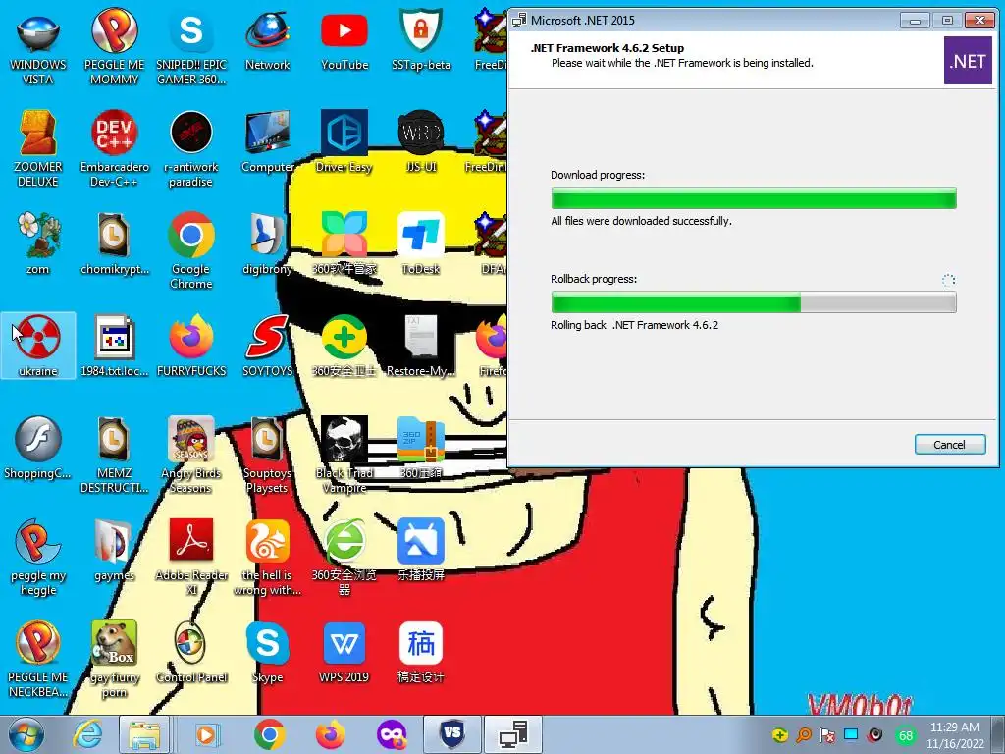Open the ShoppingC Flash icon
The height and width of the screenshot is (754, 1005).
coord(38,448)
